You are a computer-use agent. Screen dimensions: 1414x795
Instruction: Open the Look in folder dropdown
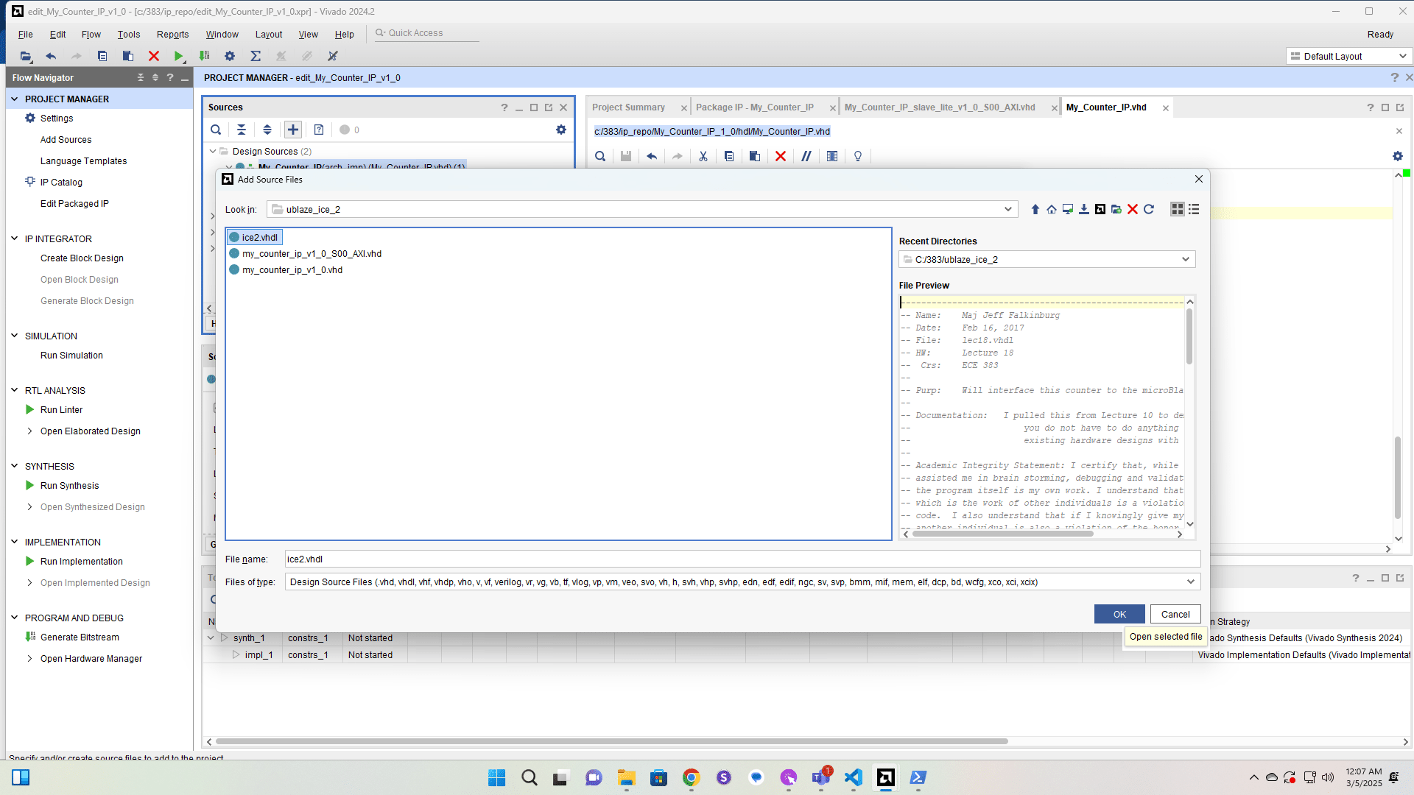tap(1007, 210)
